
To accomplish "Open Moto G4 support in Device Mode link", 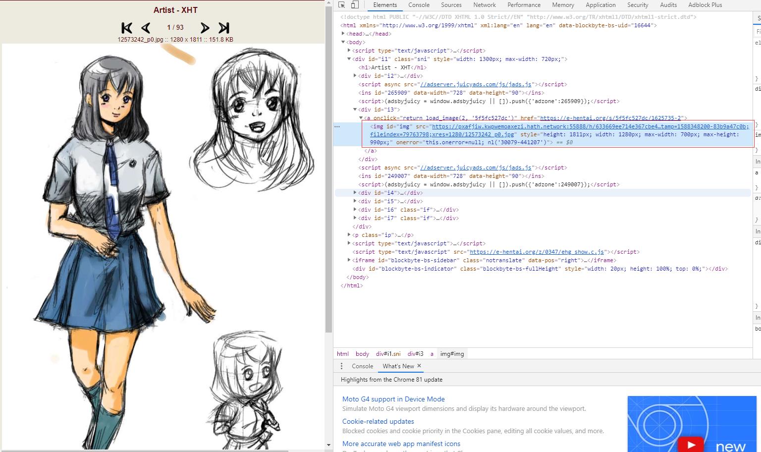I will pyautogui.click(x=393, y=399).
